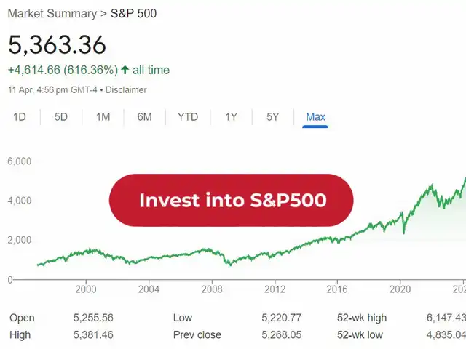Select the 1Y time range tab

[x=232, y=116]
